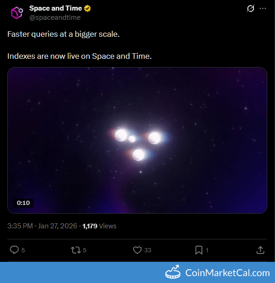Viewport: 275px width, 283px height.
Task: Open the 3:35 PM Jan 27, 2026 timestamp
Action: [42, 226]
